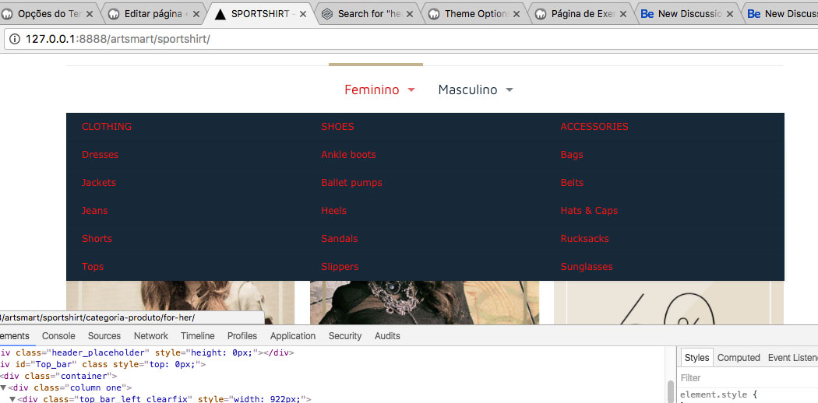The height and width of the screenshot is (403, 818).
Task: Close the 'Página de Exemplo' browser tab
Action: pos(623,14)
